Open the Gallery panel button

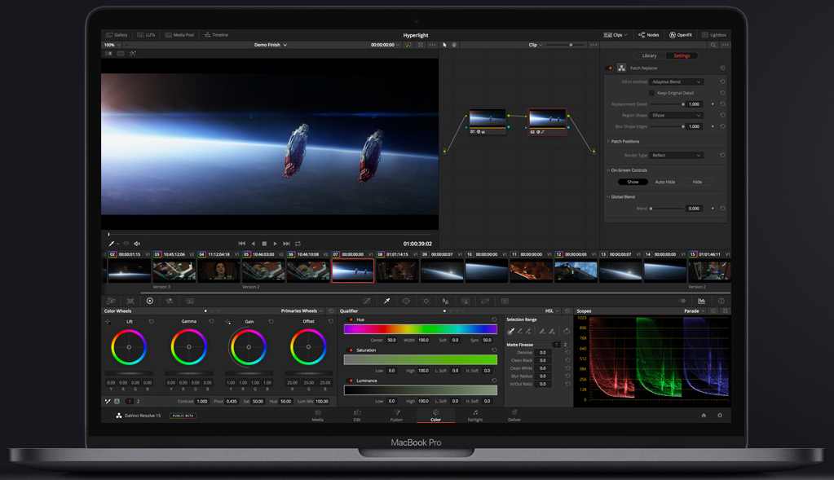click(x=117, y=34)
